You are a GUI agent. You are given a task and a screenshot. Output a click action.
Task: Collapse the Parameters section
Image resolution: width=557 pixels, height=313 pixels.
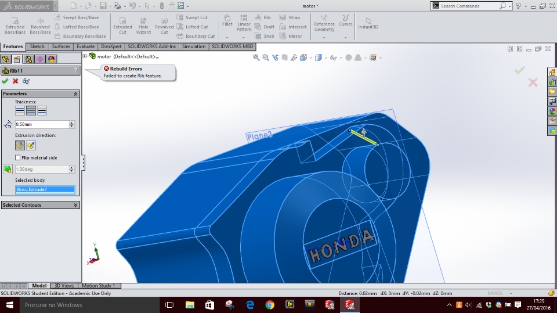pyautogui.click(x=75, y=94)
